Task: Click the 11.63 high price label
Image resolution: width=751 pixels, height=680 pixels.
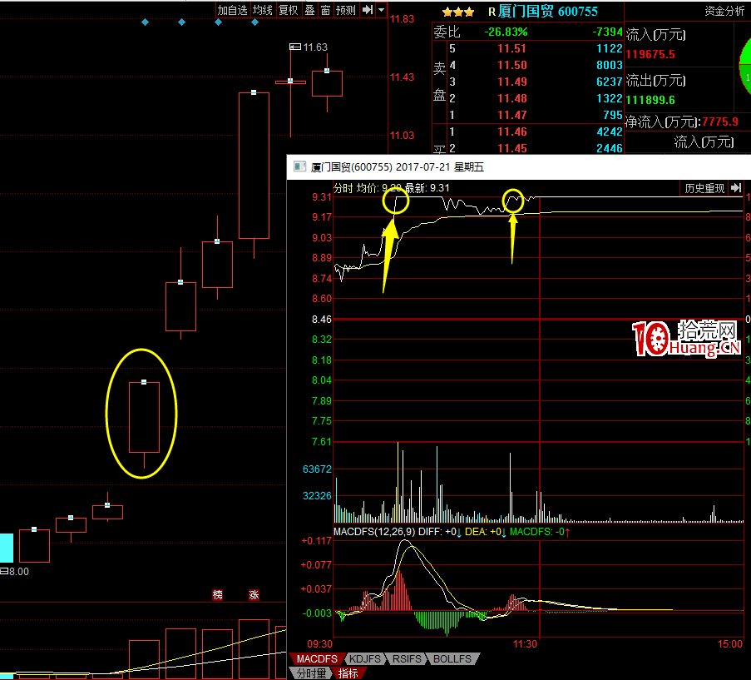Action: pyautogui.click(x=315, y=47)
